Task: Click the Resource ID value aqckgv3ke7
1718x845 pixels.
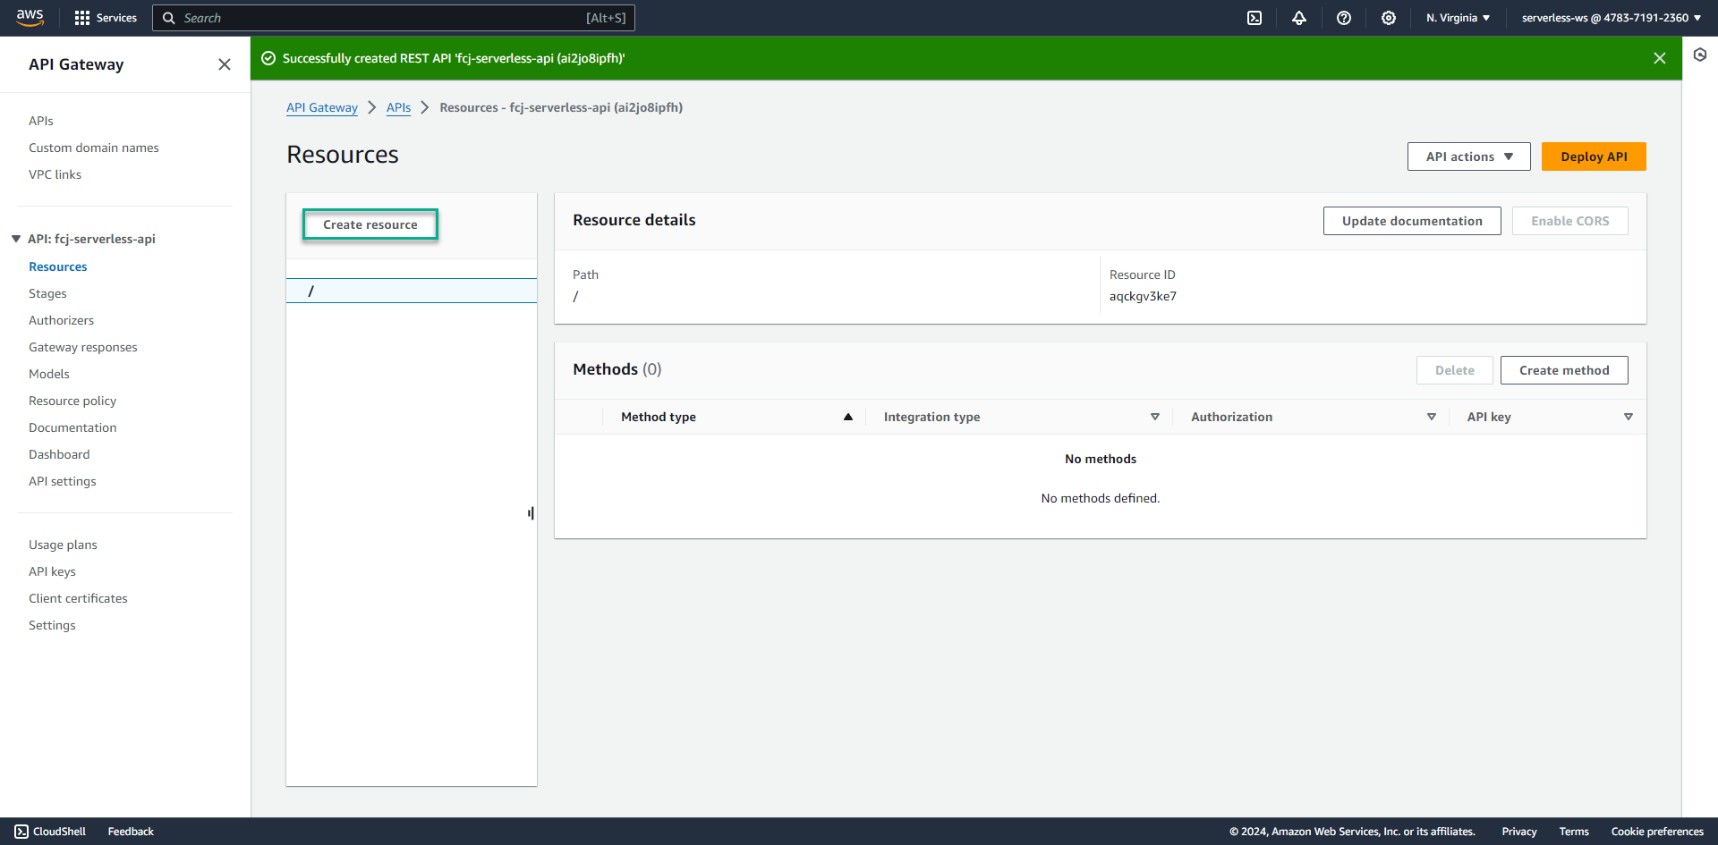Action: (x=1143, y=296)
